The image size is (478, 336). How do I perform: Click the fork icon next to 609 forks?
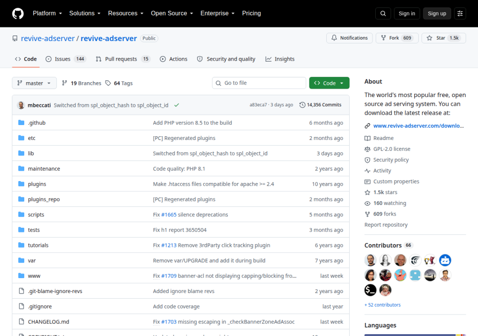[367, 214]
